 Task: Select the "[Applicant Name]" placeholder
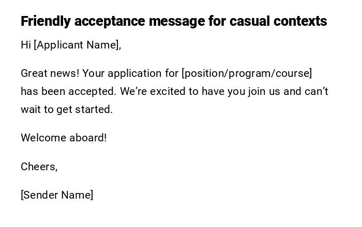tap(77, 45)
